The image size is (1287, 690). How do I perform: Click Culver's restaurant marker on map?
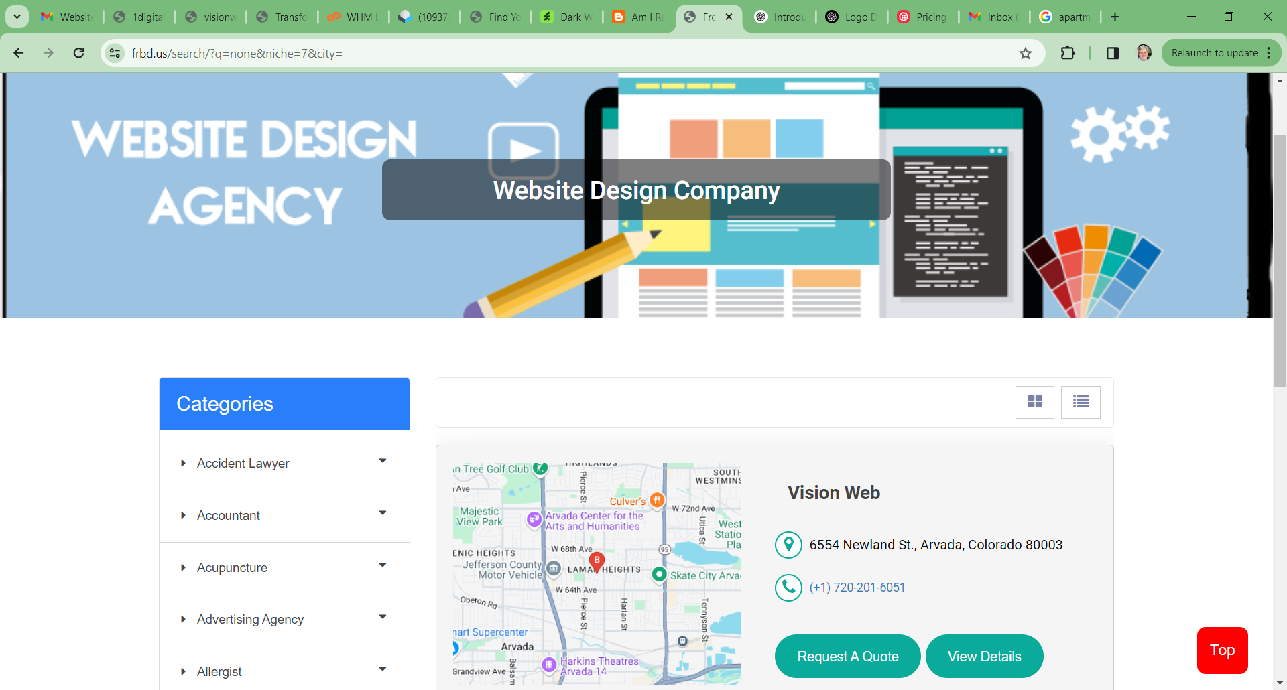657,500
